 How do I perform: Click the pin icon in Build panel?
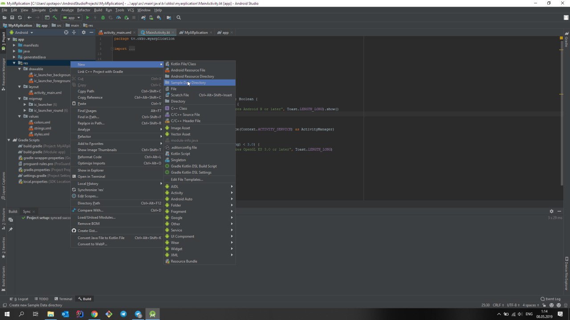coord(11,229)
